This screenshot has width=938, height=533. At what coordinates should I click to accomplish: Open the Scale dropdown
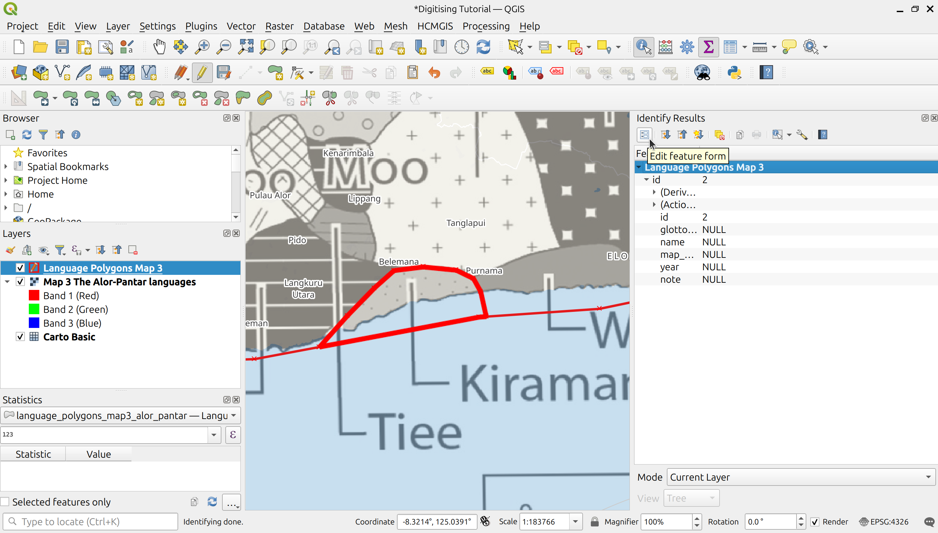pos(575,522)
